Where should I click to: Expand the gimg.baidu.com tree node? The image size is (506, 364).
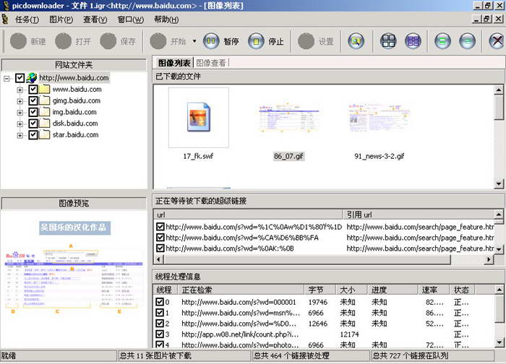20,101
